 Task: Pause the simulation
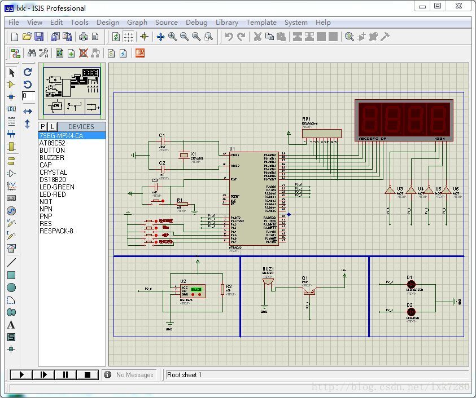click(65, 375)
